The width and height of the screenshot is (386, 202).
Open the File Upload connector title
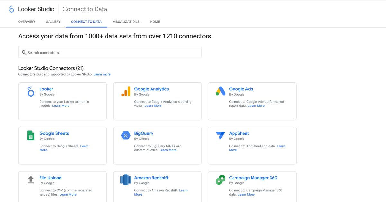(50, 178)
